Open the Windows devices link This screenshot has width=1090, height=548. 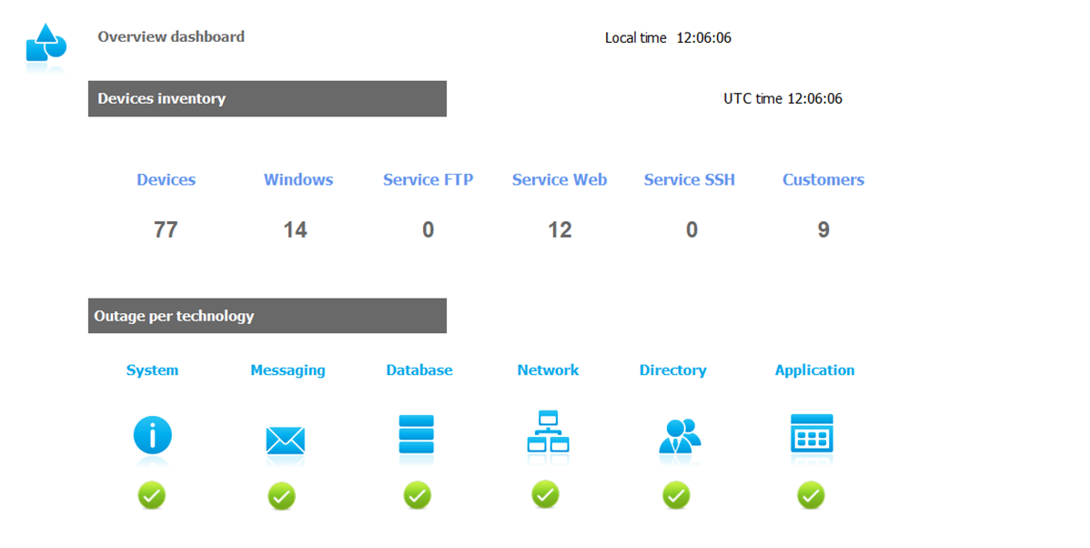[298, 180]
